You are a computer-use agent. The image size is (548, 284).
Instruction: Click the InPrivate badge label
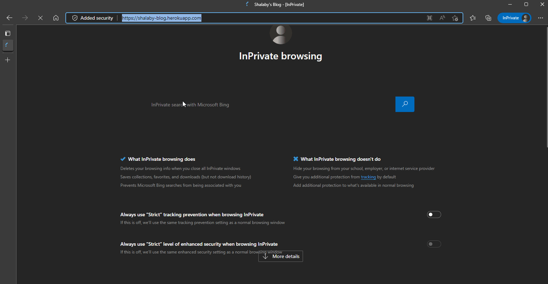pos(510,18)
